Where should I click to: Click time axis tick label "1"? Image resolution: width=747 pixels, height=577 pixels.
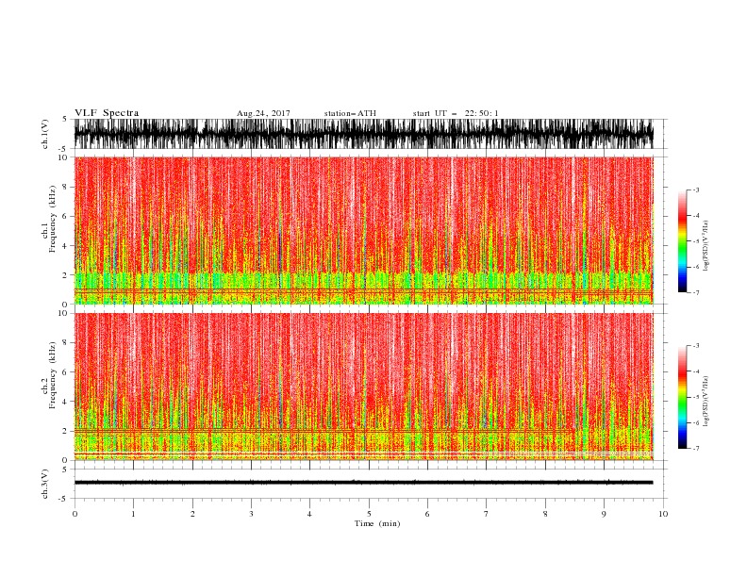(133, 514)
